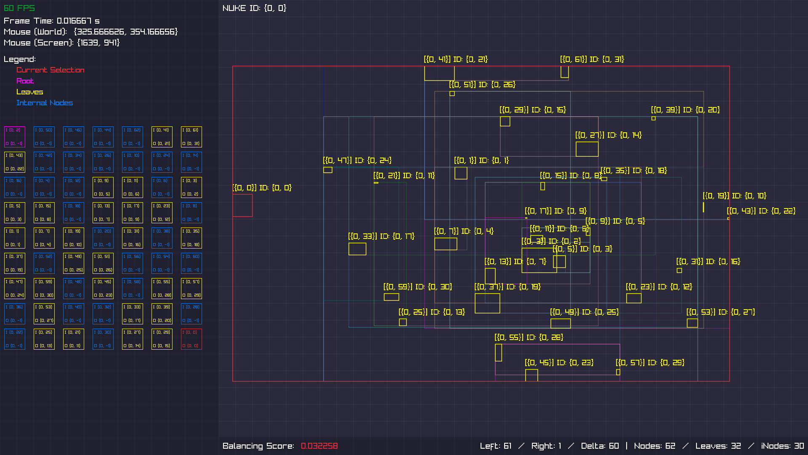The height and width of the screenshot is (455, 808).
Task: Select the leaf box labeled ID {0, 14}
Action: point(587,149)
